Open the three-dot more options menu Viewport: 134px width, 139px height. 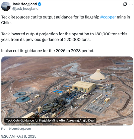point(131,4)
